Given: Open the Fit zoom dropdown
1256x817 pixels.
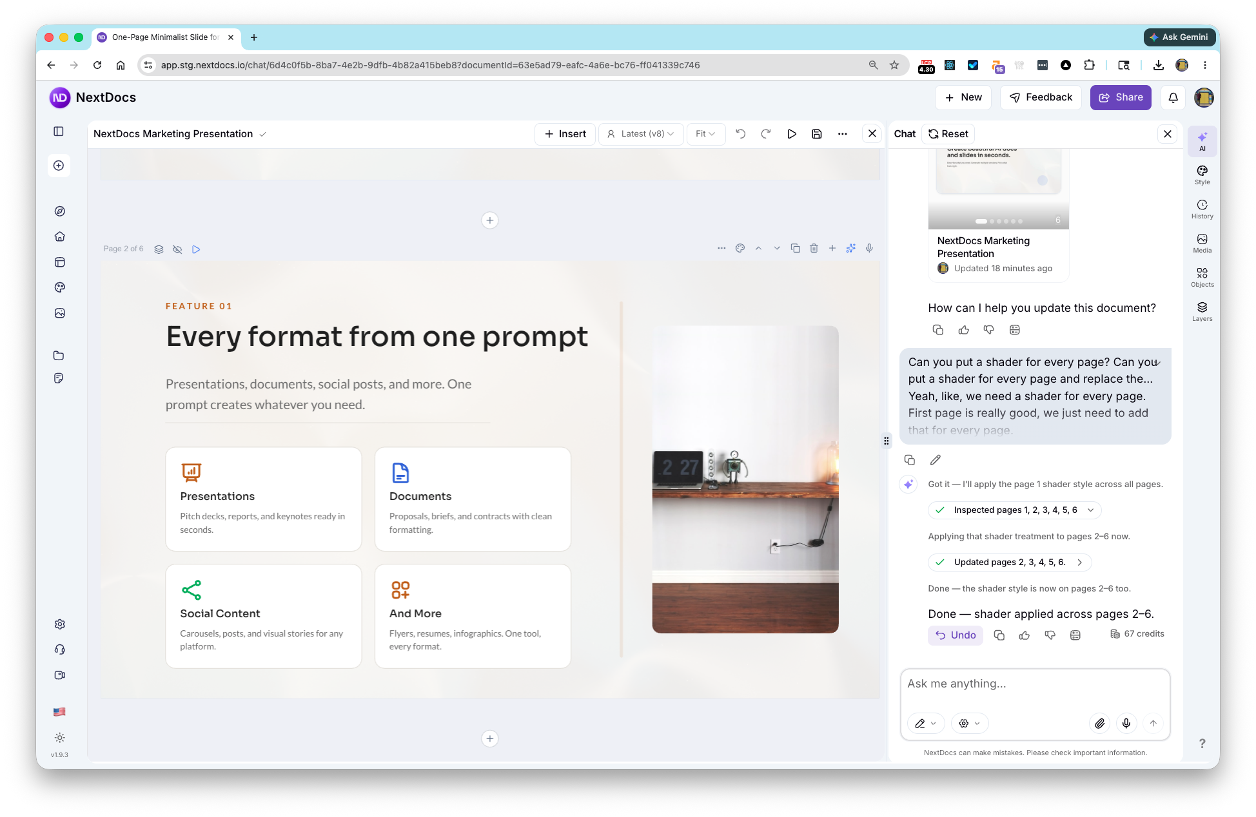Looking at the screenshot, I should click(706, 134).
